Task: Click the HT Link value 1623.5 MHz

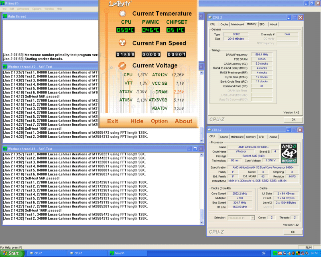Action: (240, 207)
